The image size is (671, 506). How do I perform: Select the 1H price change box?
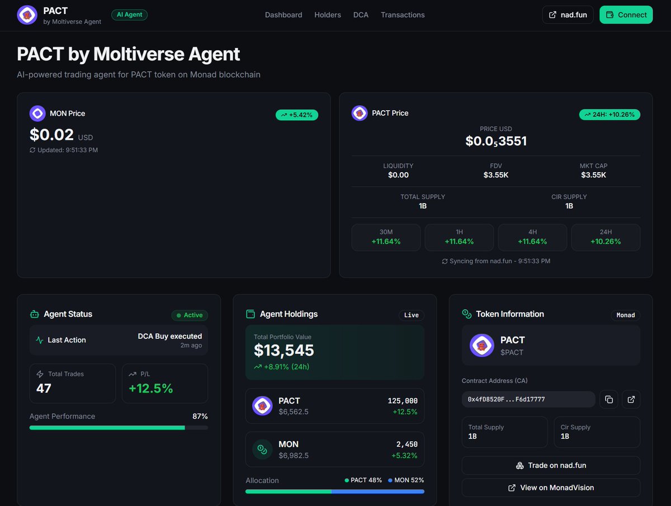(459, 237)
